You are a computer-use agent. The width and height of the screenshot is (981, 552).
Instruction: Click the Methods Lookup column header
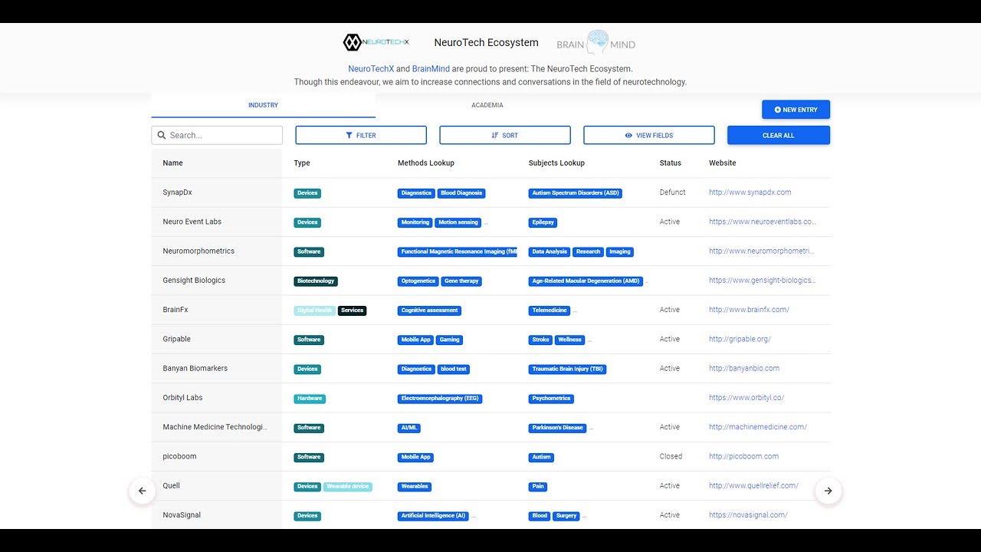tap(426, 163)
